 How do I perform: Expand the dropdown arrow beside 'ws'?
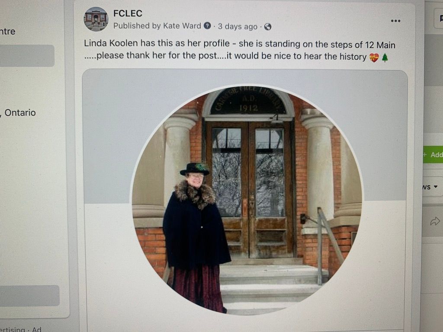pyautogui.click(x=435, y=187)
